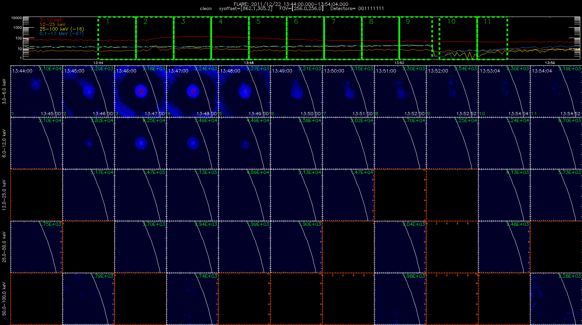
Task: Open the 3.0-6.0 keV image starting 13:45:00
Action: tap(88, 91)
